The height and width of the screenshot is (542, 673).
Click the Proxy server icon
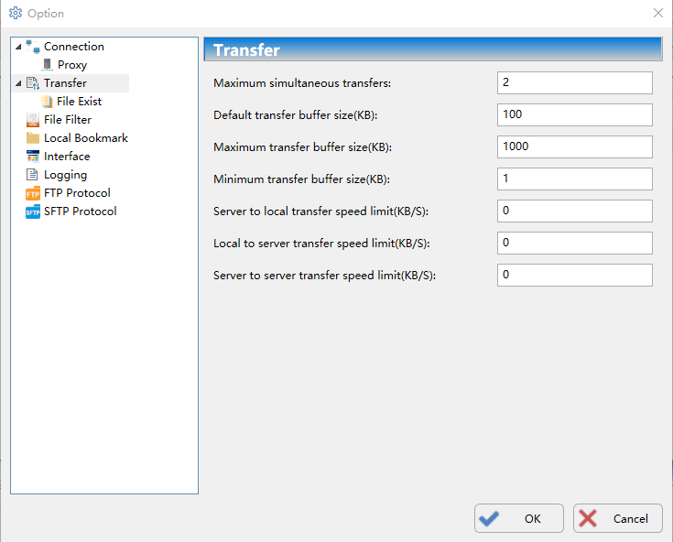pyautogui.click(x=47, y=65)
